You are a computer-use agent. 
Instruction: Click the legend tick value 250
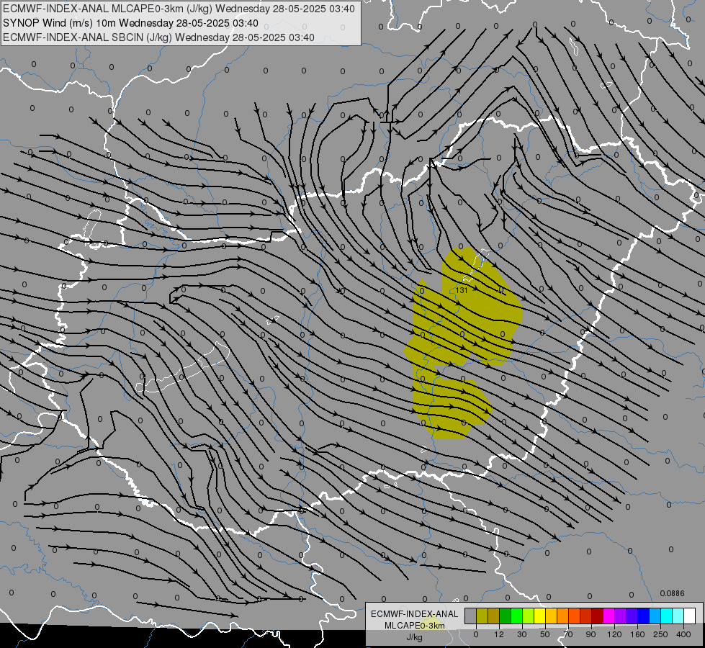pyautogui.click(x=660, y=634)
